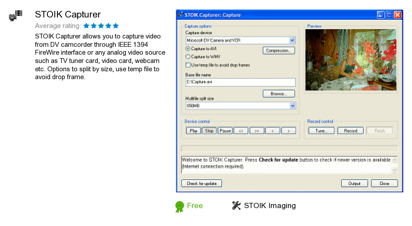
Task: Click the Close button at bottom right
Action: click(384, 183)
